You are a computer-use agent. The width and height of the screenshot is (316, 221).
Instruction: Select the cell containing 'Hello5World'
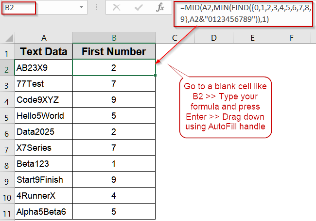[44, 116]
